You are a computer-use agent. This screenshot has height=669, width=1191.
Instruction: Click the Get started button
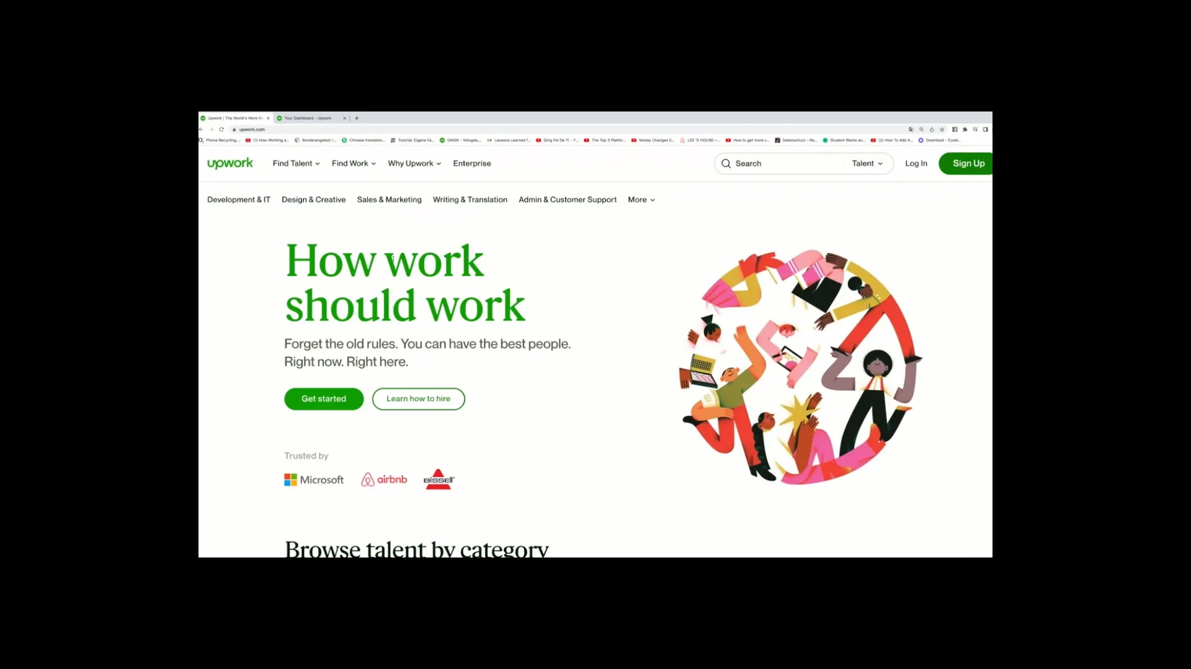[323, 399]
